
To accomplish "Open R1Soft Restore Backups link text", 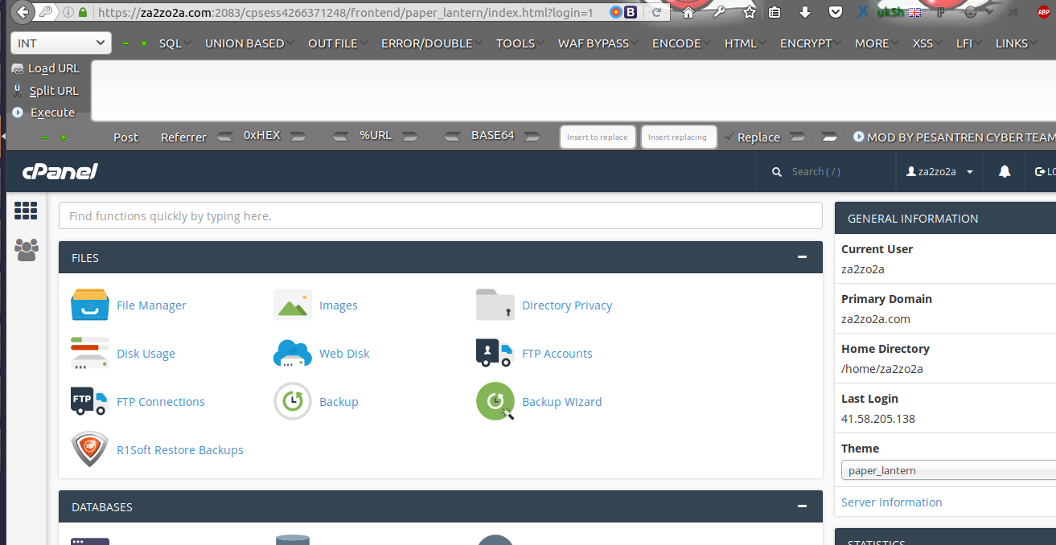I will tap(179, 449).
